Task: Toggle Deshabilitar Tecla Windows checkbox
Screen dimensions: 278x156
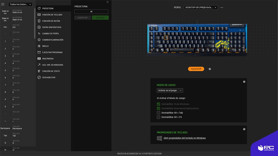Action: pos(158,104)
